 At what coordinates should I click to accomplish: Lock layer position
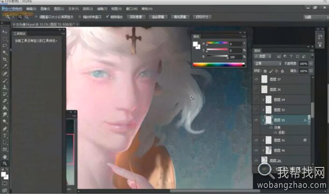[277, 71]
